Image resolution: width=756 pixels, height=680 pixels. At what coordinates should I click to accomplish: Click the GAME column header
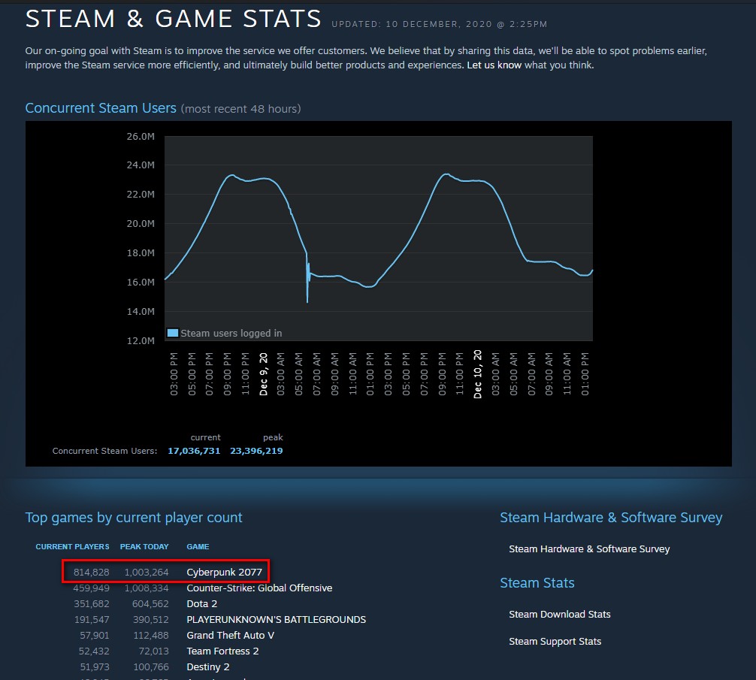pos(198,546)
